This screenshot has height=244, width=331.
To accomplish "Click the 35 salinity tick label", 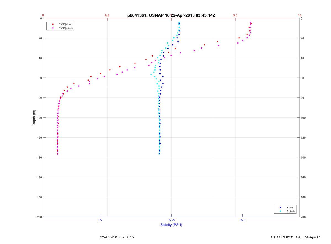I will (100, 220).
